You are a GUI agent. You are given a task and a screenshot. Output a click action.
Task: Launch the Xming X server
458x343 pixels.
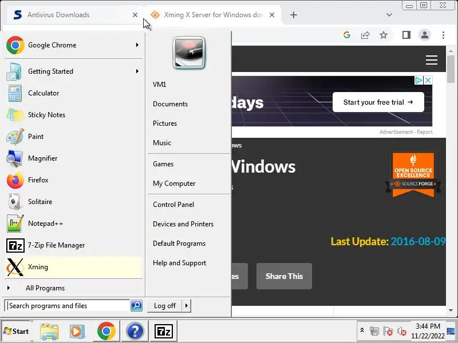coord(73,267)
